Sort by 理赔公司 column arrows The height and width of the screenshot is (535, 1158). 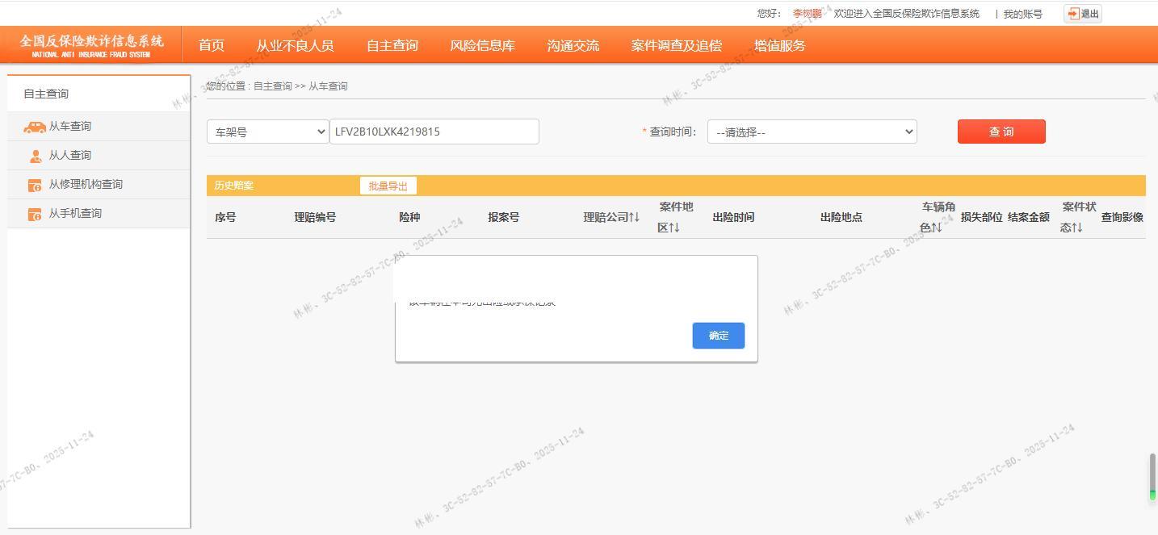pyautogui.click(x=634, y=217)
